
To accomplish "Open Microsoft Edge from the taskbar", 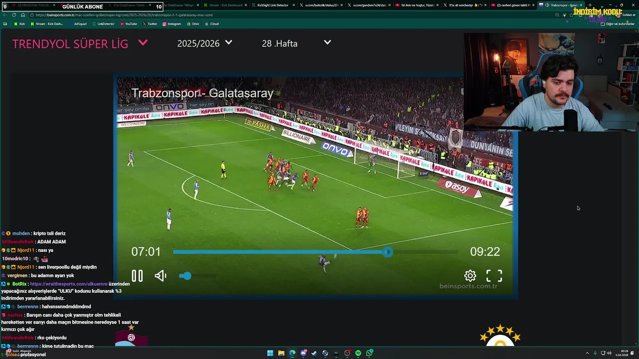I will [292, 353].
